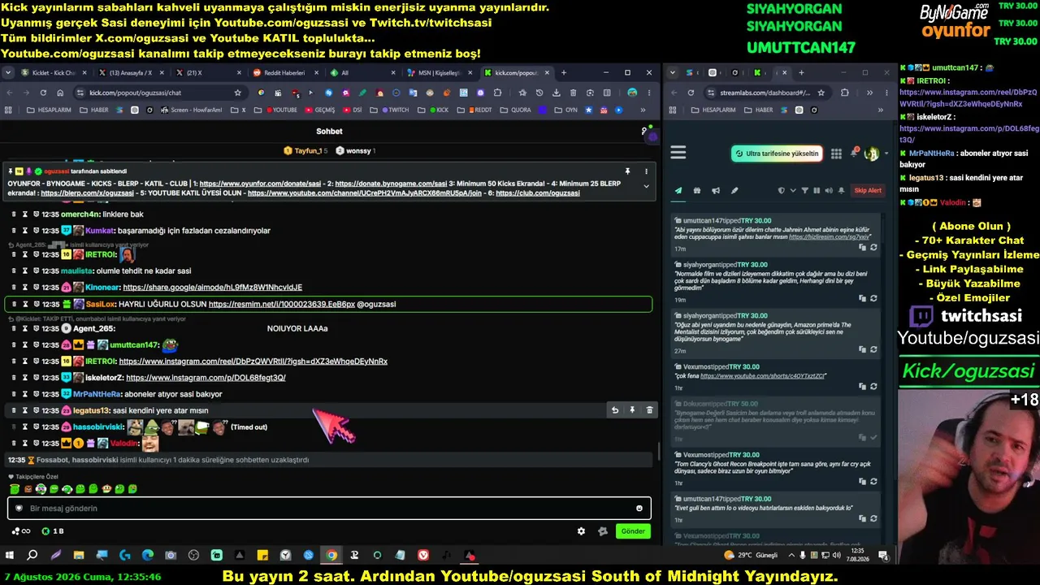Open a new tab in the Kick browser window
The width and height of the screenshot is (1040, 585).
pyautogui.click(x=563, y=73)
